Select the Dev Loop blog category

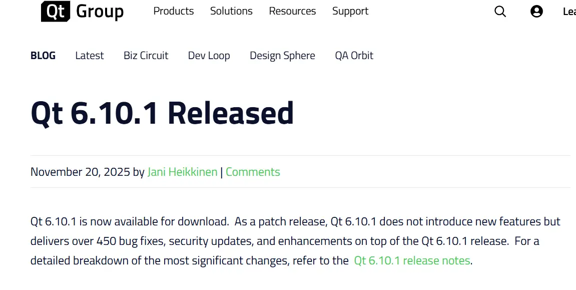click(x=209, y=56)
